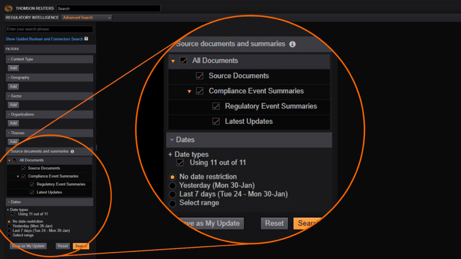This screenshot has height=259, width=461.
Task: Click the small orange Search sidebar button
Action: tap(81, 246)
